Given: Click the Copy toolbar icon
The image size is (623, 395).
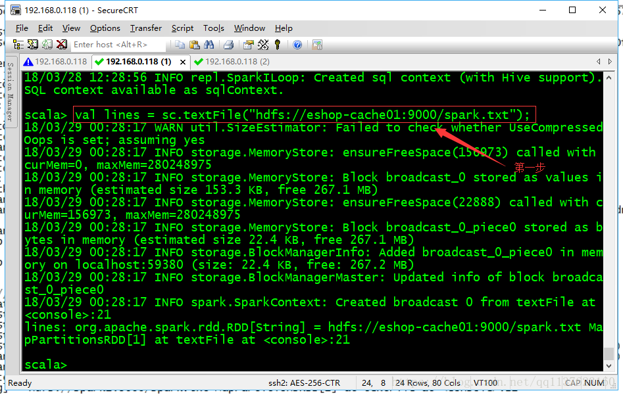Looking at the screenshot, I should point(180,45).
